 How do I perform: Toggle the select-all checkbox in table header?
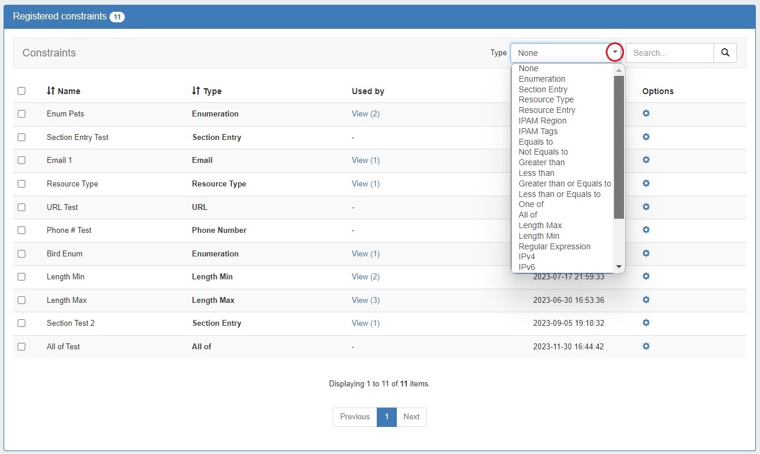click(x=22, y=91)
